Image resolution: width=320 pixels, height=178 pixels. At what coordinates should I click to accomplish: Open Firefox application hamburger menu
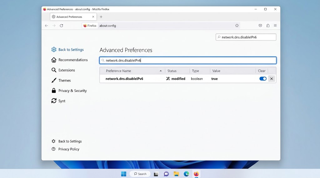(x=275, y=26)
